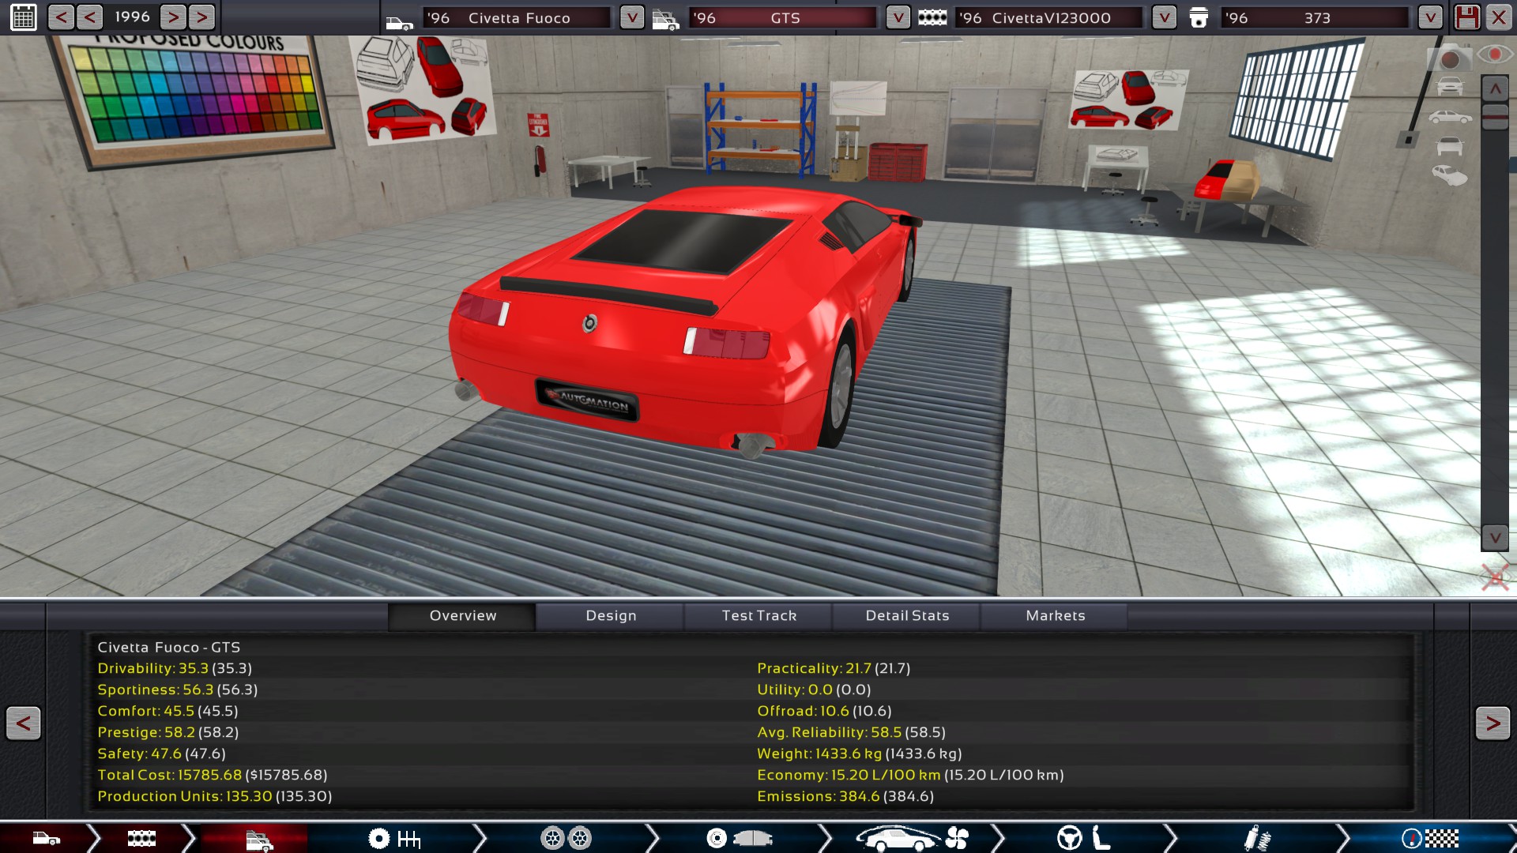Click the trim icon beside GTS
This screenshot has width=1517, height=853.
coord(665,19)
